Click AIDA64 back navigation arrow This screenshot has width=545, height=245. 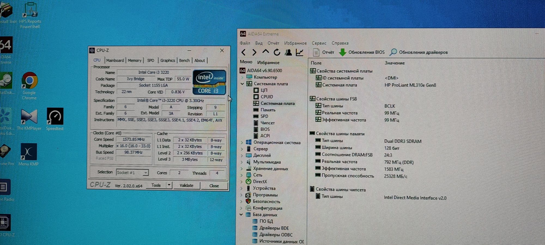(x=244, y=52)
